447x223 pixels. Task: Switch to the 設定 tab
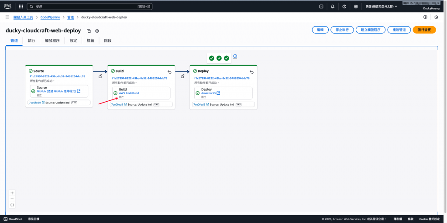73,41
